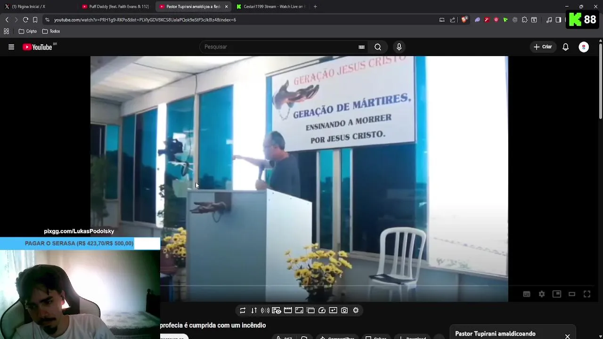The width and height of the screenshot is (603, 339).
Task: Toggle subtitles in the video player
Action: pyautogui.click(x=527, y=294)
